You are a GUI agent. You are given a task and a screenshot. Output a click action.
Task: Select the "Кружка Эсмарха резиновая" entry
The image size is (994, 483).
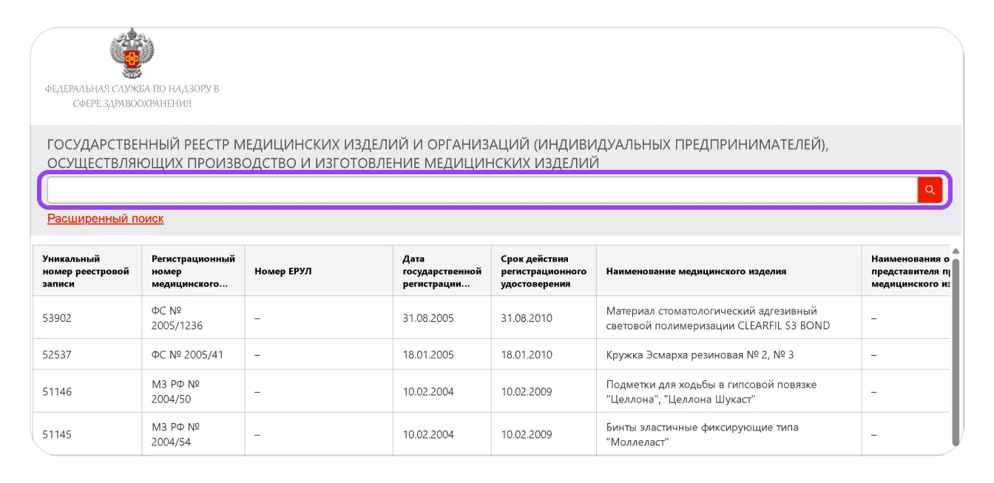(x=700, y=354)
